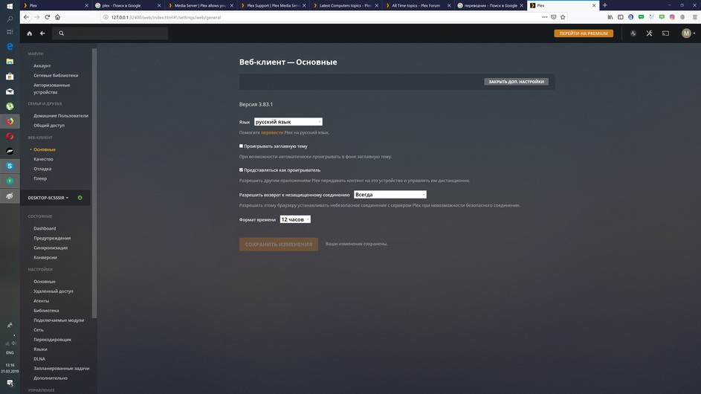Image resolution: width=701 pixels, height=394 pixels.
Task: Switch to the All Time topics Plex Forum tab
Action: pyautogui.click(x=417, y=5)
